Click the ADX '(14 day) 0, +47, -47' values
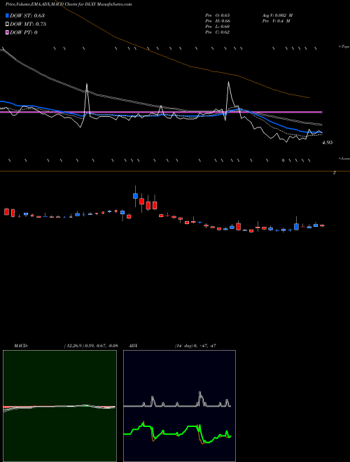Screen dimensions: 350x462 (x=195, y=346)
